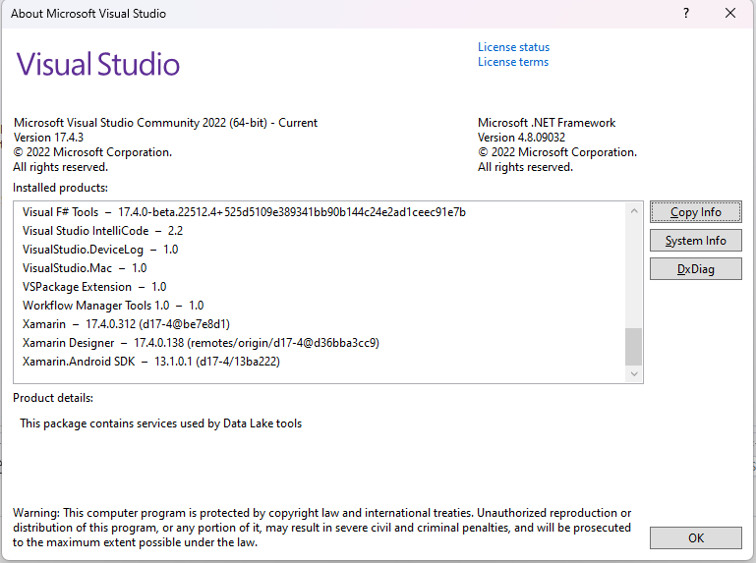Click the Microsoft Visual Studio Community 2022 line
Screen dimensions: 756x563
pyautogui.click(x=165, y=123)
